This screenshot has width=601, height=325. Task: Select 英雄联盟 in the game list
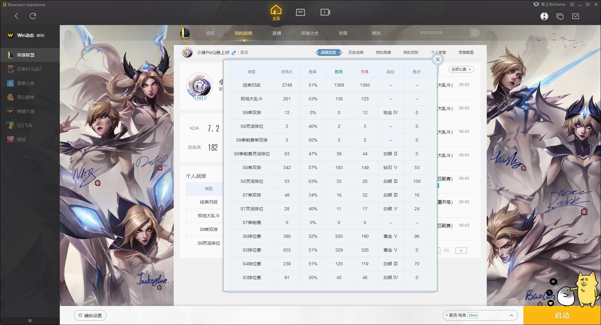[30, 55]
